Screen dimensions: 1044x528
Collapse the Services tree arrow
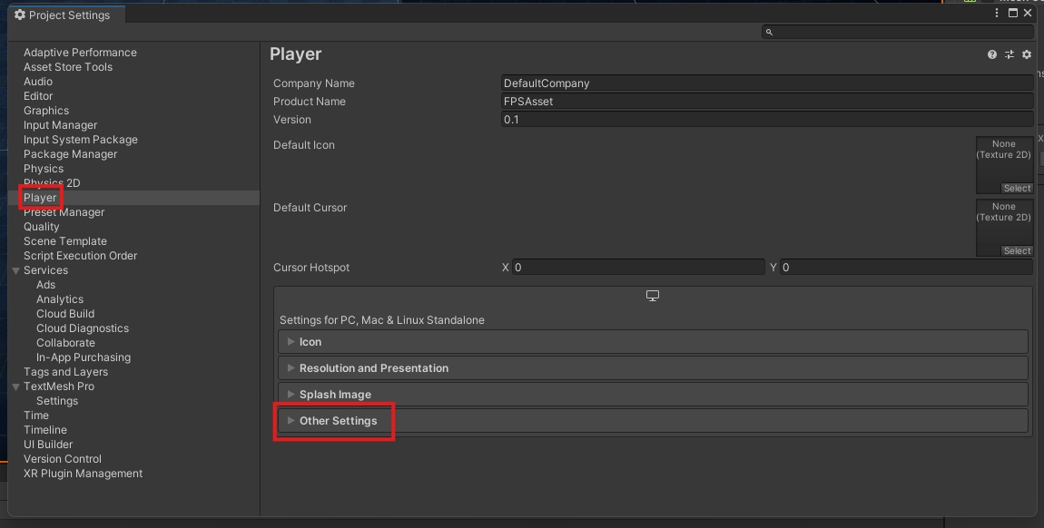coord(15,270)
